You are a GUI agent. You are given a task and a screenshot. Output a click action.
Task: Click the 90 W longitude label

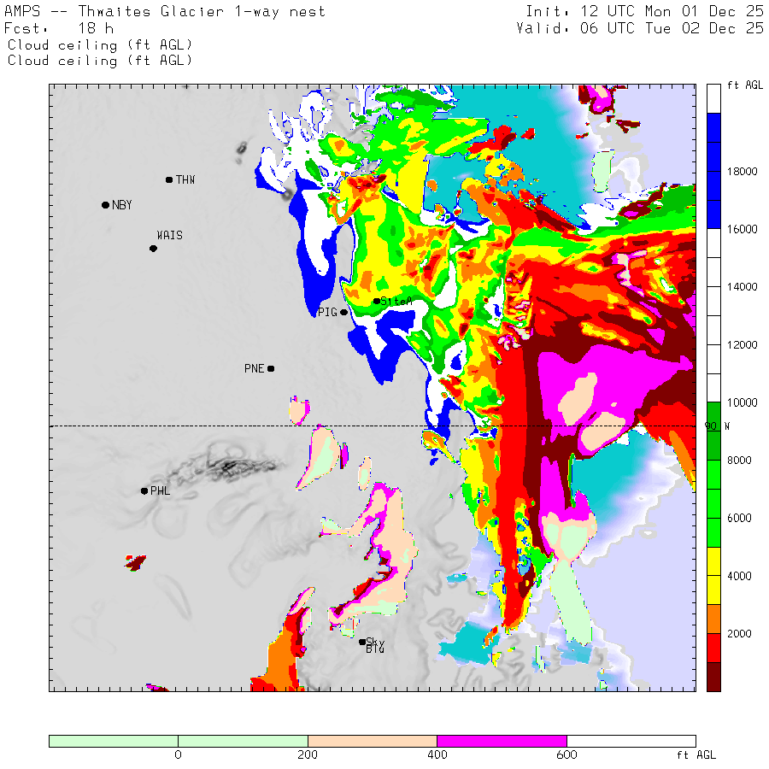coord(717,426)
